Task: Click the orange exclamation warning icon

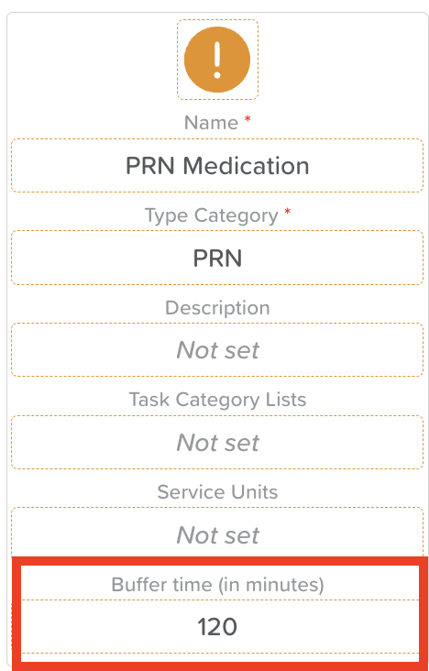Action: click(217, 60)
